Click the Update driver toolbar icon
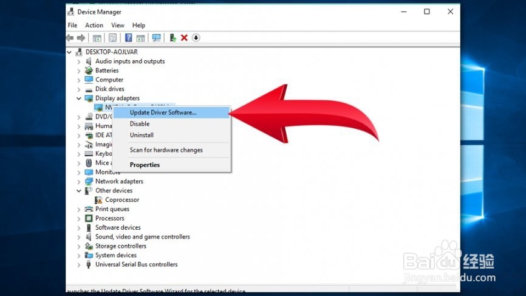The image size is (526, 296). click(172, 38)
